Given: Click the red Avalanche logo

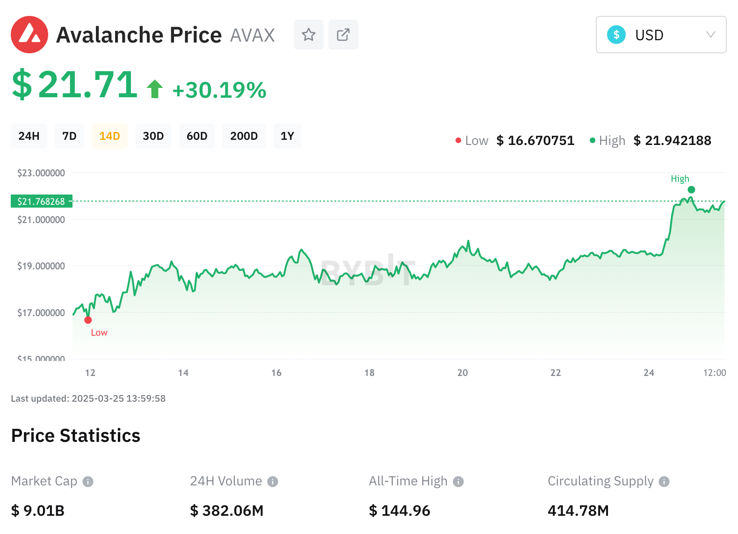Looking at the screenshot, I should [29, 35].
